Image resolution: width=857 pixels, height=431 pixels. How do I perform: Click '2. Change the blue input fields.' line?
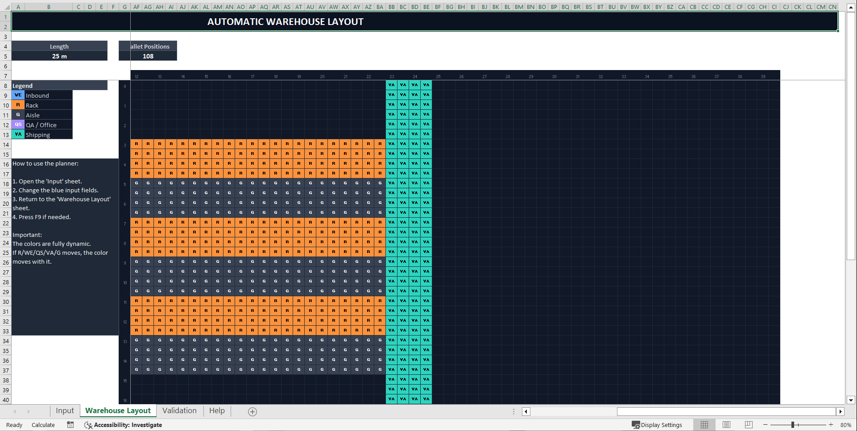tap(55, 190)
